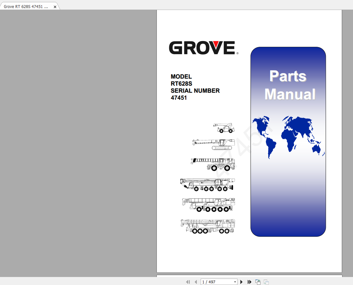Viewport: 353px width, 285px height.
Task: Close the Grove RT 628S document tab
Action: pos(55,7)
